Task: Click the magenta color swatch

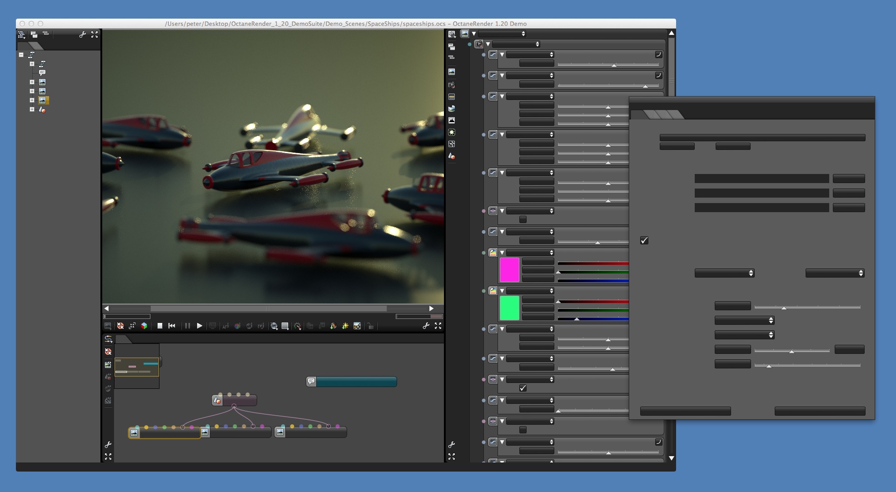Action: point(509,270)
